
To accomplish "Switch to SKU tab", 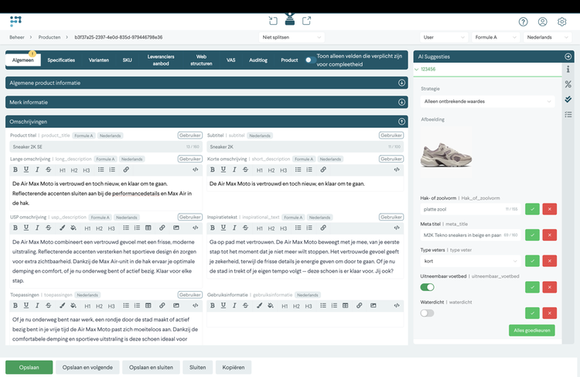I will pos(128,60).
